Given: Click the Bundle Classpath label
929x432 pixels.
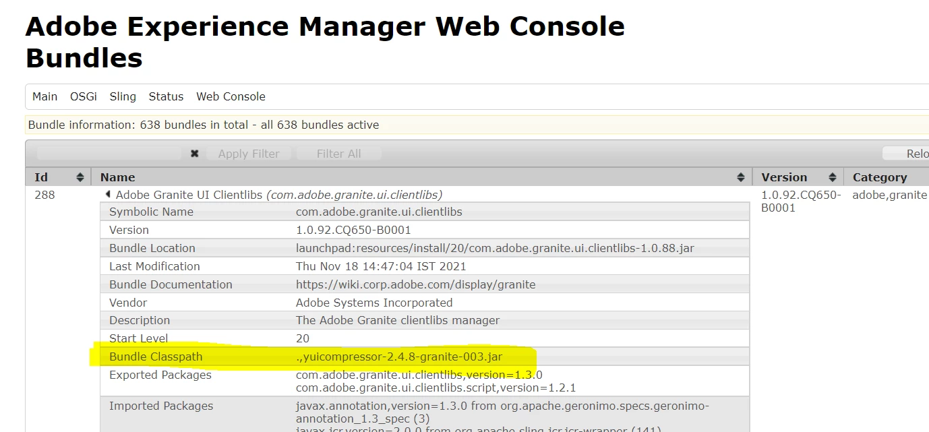Looking at the screenshot, I should (156, 357).
